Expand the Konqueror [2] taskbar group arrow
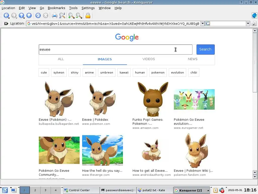 click(x=208, y=190)
